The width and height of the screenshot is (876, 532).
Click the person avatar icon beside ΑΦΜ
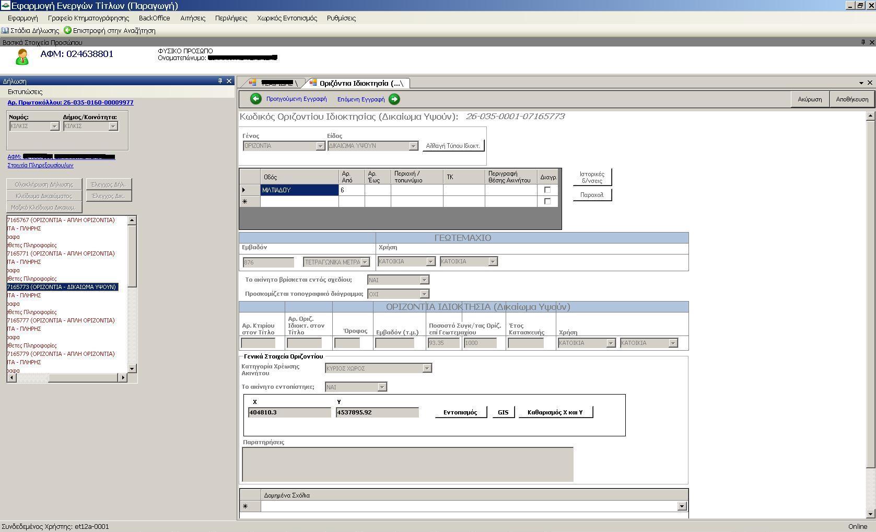point(22,56)
